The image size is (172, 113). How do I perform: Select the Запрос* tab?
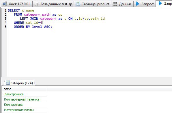click(x=145, y=4)
